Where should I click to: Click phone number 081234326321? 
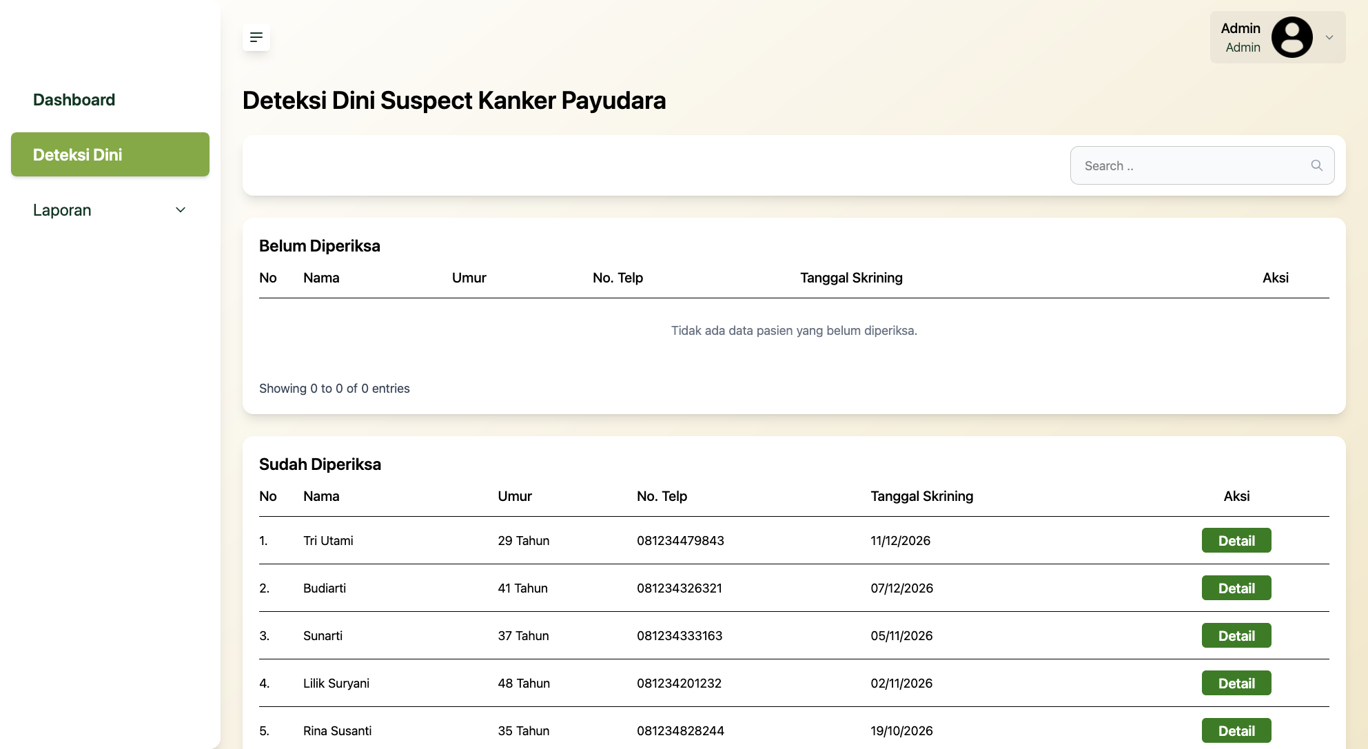(x=680, y=588)
